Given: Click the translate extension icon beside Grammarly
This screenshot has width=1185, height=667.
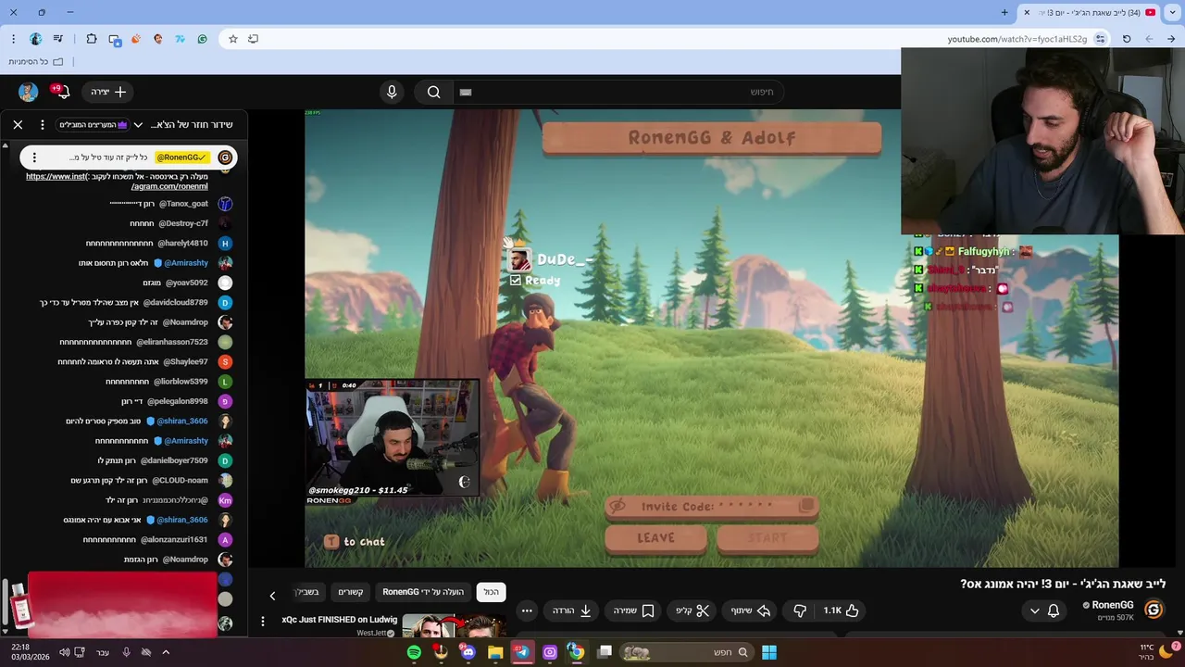Looking at the screenshot, I should click(x=181, y=39).
